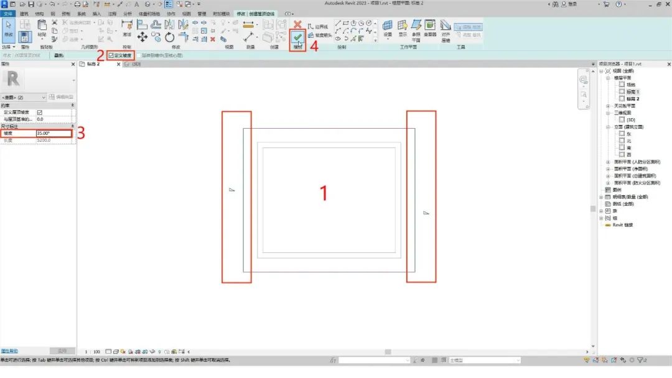
Task: Open the File ribbon tab
Action: (7, 14)
